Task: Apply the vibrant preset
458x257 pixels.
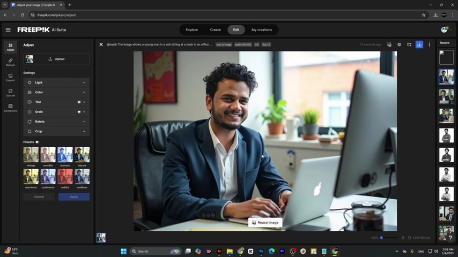Action: click(x=82, y=155)
